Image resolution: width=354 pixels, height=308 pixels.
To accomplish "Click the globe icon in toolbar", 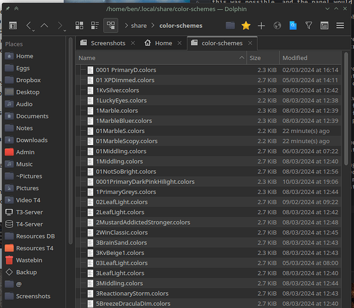I will point(278,25).
